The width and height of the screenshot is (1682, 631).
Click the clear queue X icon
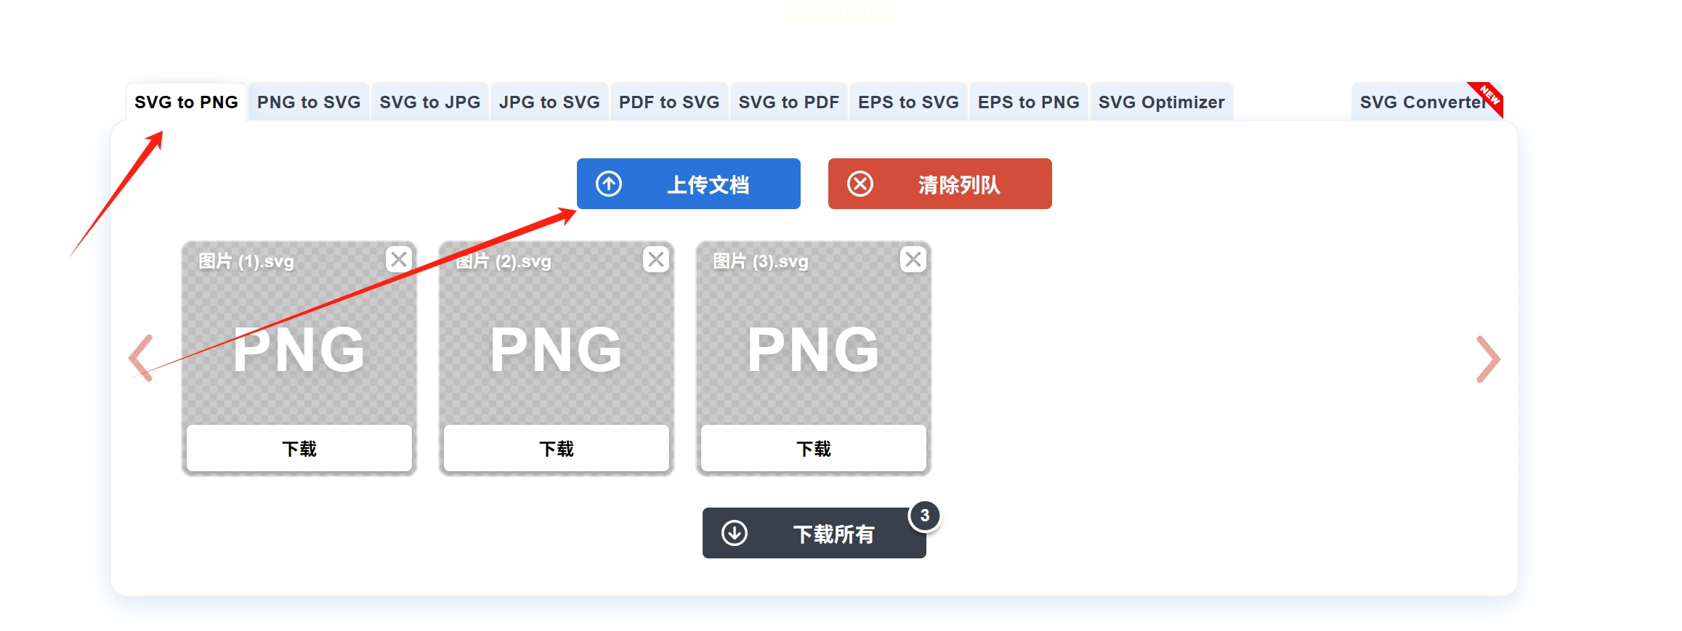point(860,184)
